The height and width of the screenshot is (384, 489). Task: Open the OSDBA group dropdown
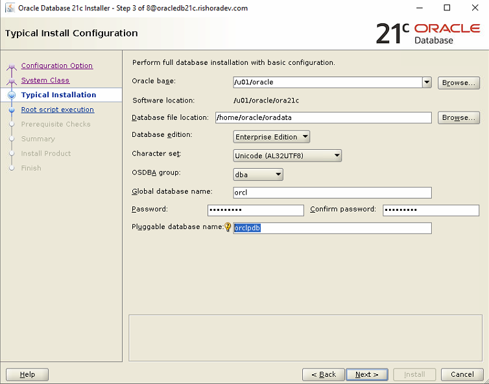[258, 174]
